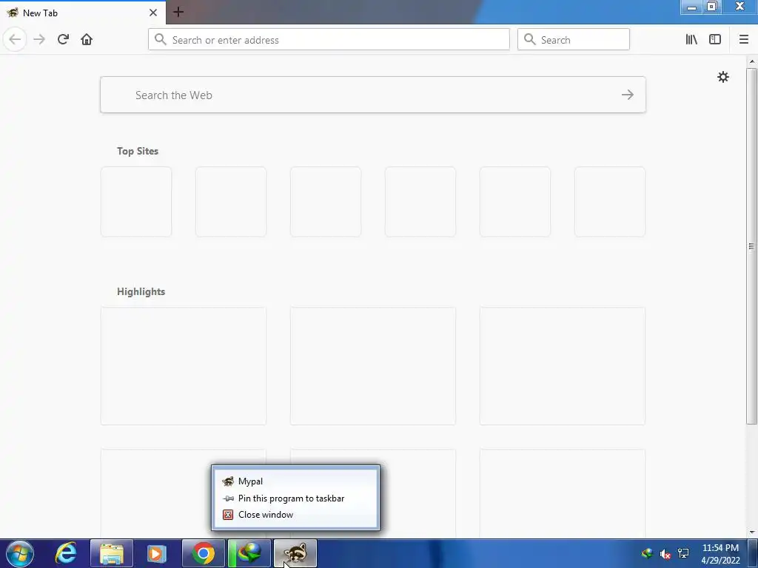Click the first Highlights card

(184, 366)
